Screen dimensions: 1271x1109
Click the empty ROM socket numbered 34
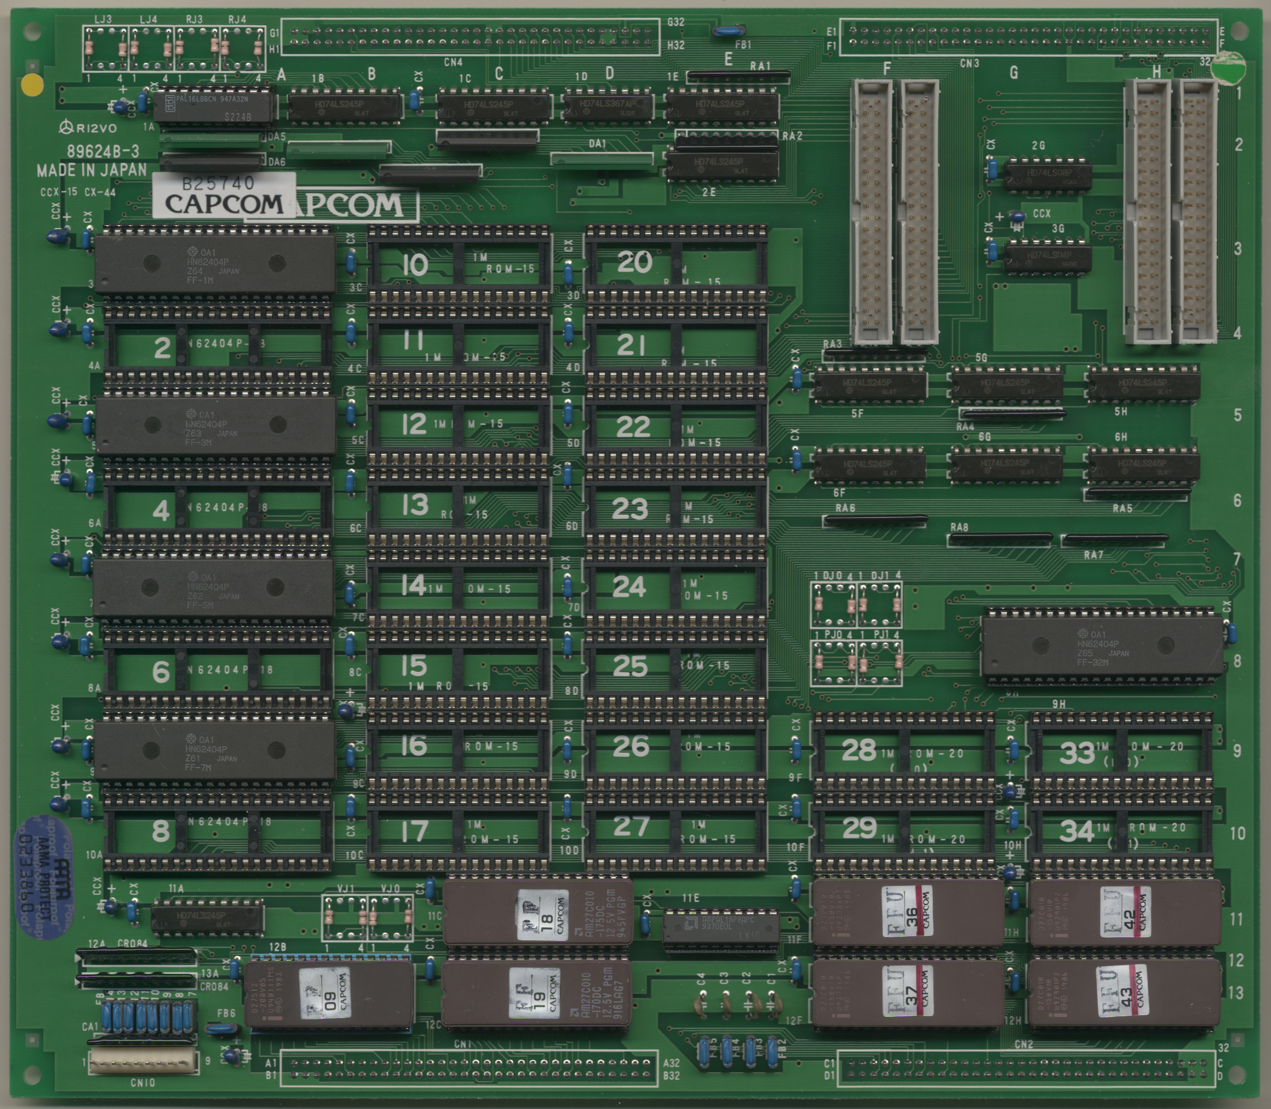(1121, 833)
